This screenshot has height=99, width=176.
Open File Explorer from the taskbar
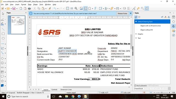click(x=67, y=97)
